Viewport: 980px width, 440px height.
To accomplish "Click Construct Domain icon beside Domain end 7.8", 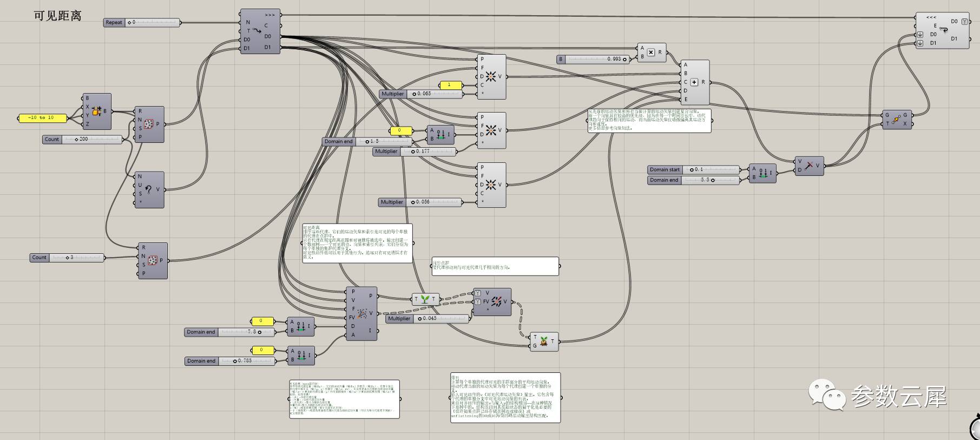I will 301,326.
